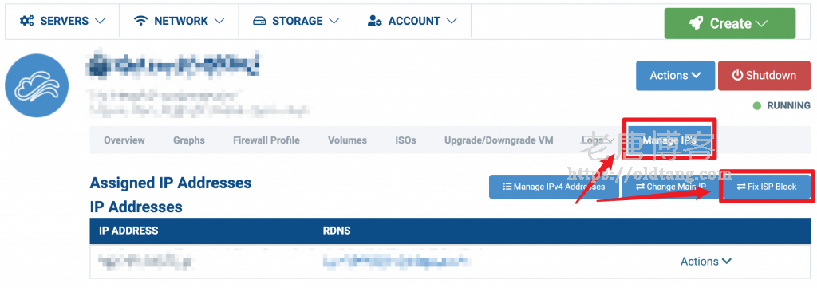
Task: Switch to the Overview tab
Action: click(x=124, y=140)
